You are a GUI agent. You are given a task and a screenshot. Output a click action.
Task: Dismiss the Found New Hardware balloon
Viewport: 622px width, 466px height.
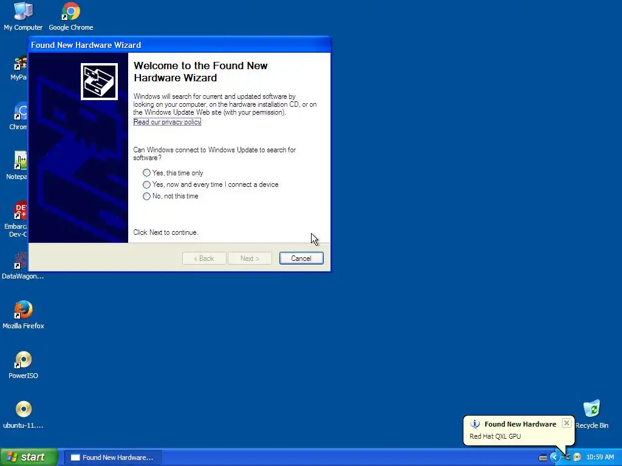567,423
